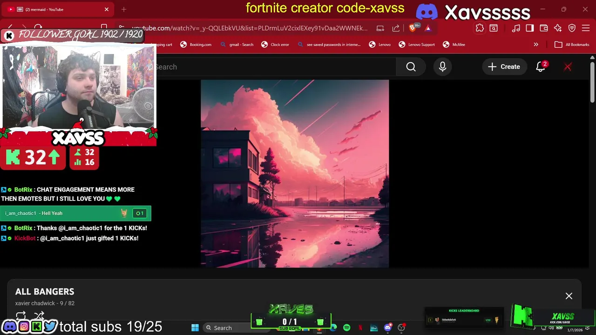Open Booking.com bookmark
The image size is (596, 335).
(x=196, y=45)
